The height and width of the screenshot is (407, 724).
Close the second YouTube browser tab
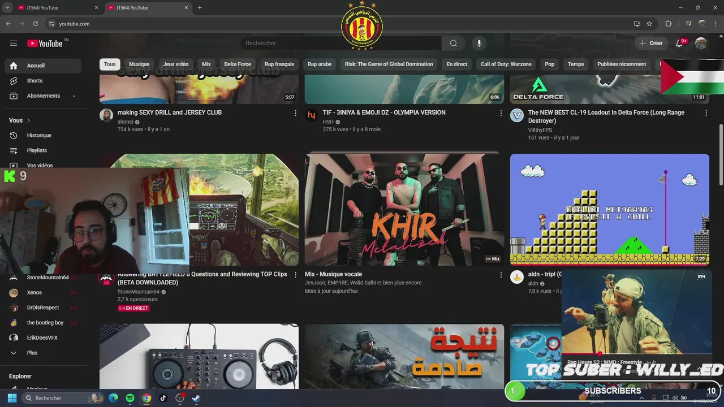pos(186,8)
